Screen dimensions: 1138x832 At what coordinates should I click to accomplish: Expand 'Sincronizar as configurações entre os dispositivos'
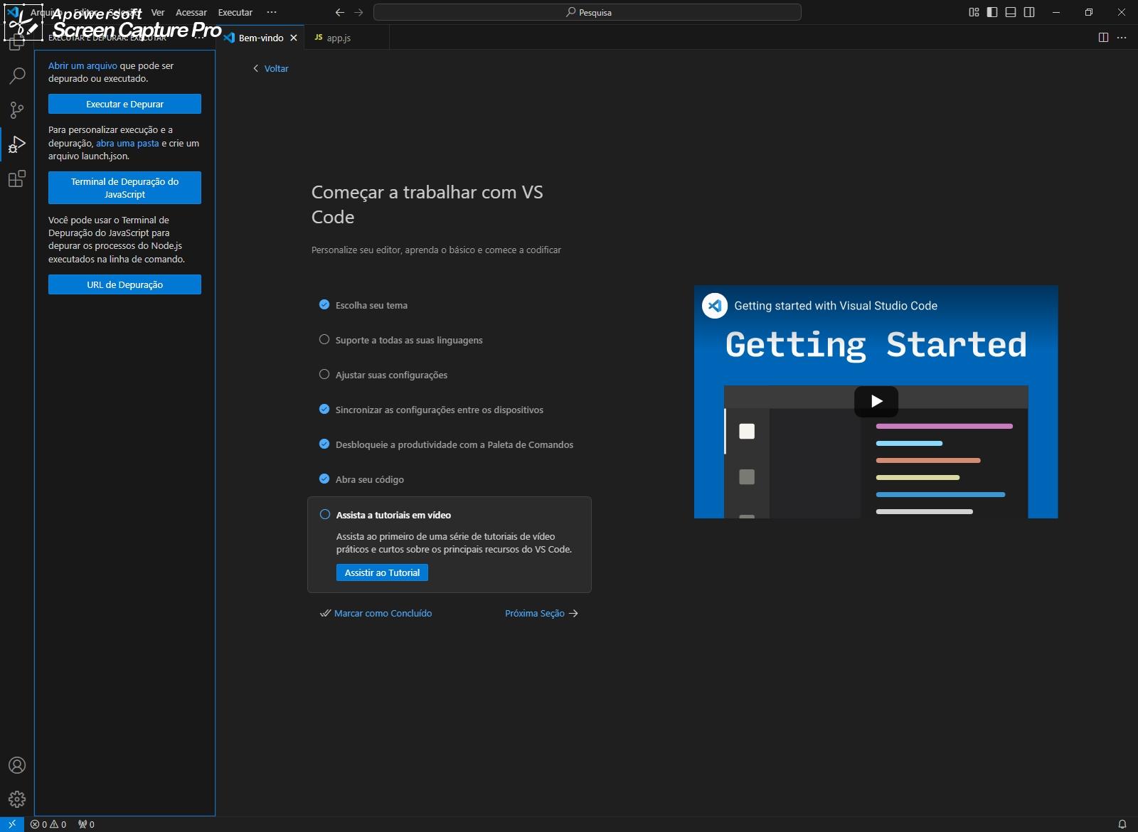coord(440,410)
